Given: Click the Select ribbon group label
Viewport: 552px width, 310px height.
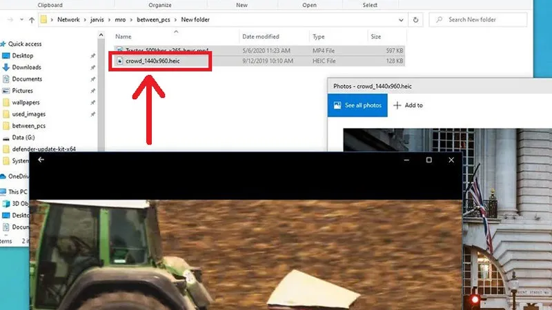Looking at the screenshot, I should coord(370,5).
